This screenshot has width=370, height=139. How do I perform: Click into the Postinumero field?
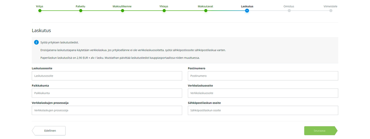tap(263, 76)
